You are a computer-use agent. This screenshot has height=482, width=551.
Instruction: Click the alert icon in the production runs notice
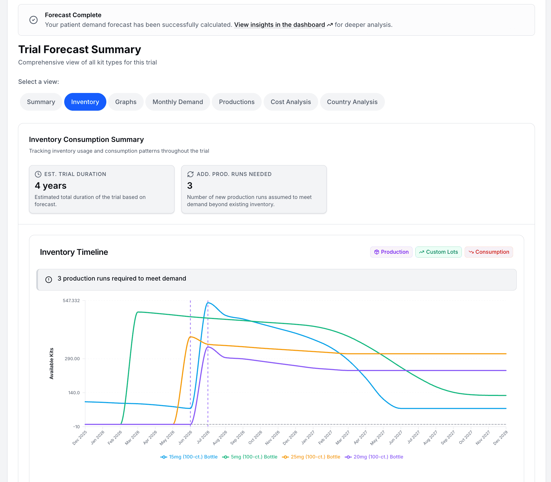(49, 279)
